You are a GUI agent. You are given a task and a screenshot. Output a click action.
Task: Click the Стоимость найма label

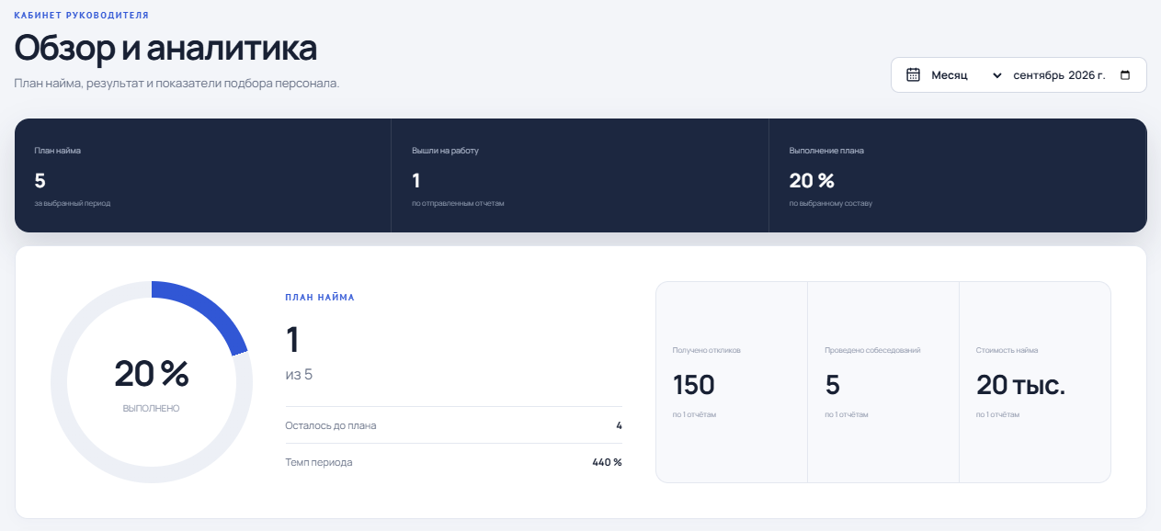coord(1007,350)
